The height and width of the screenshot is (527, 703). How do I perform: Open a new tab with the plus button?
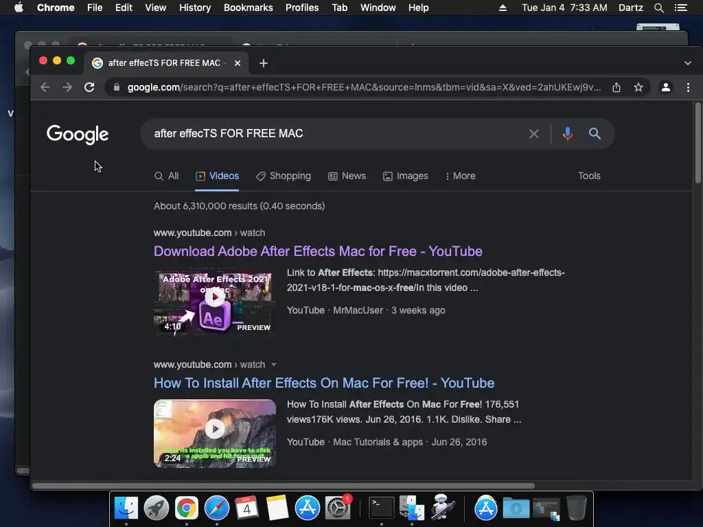click(x=264, y=63)
